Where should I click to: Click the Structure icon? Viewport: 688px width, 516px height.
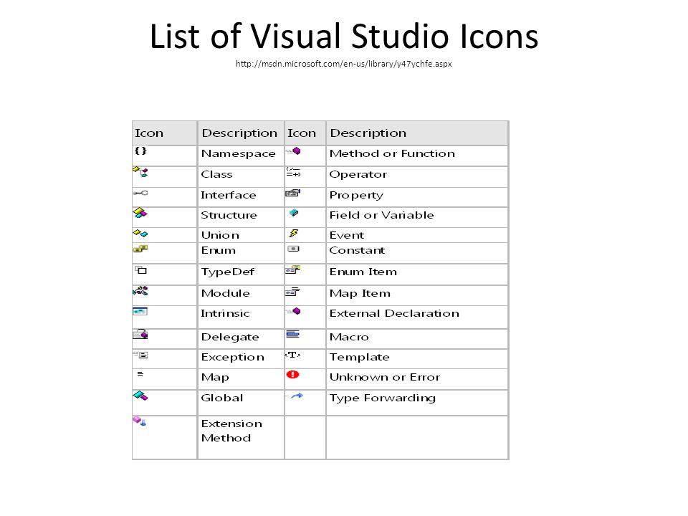pos(140,214)
